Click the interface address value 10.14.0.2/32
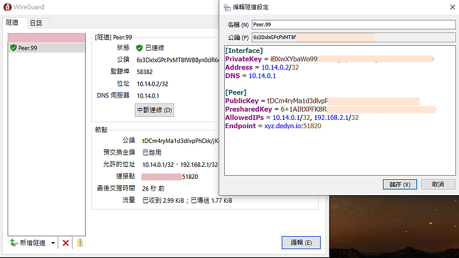 (152, 84)
